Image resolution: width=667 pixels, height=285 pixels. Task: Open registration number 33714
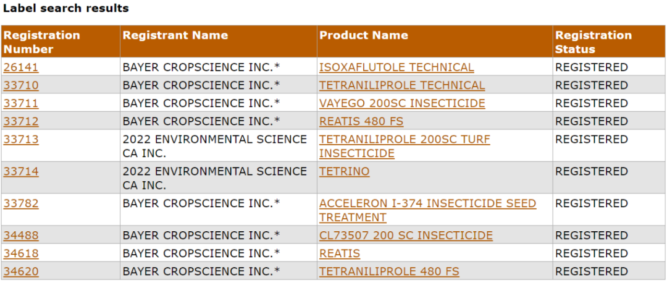coord(20,171)
